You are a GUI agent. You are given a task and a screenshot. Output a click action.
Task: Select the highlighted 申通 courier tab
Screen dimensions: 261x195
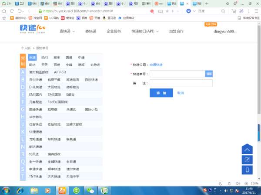[32, 57]
